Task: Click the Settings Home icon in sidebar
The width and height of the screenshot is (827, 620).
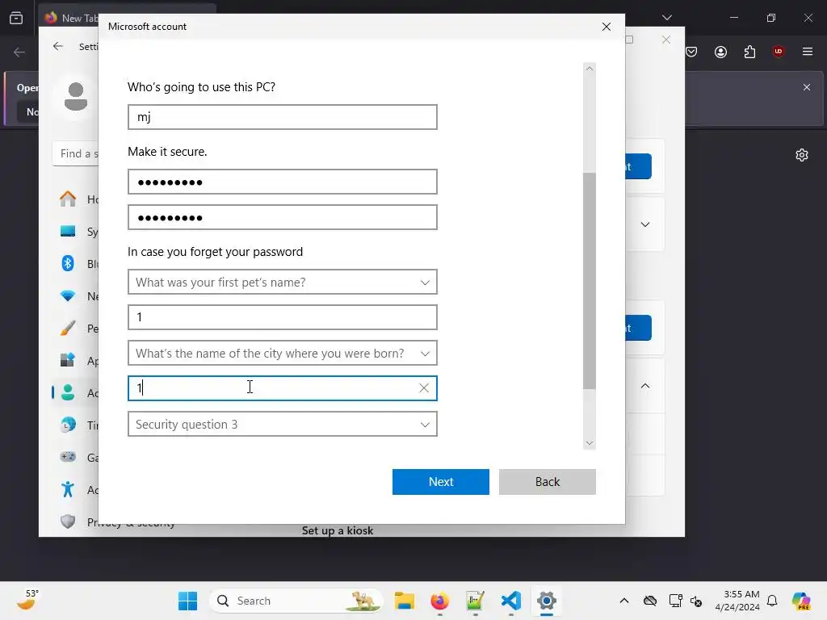Action: click(68, 199)
